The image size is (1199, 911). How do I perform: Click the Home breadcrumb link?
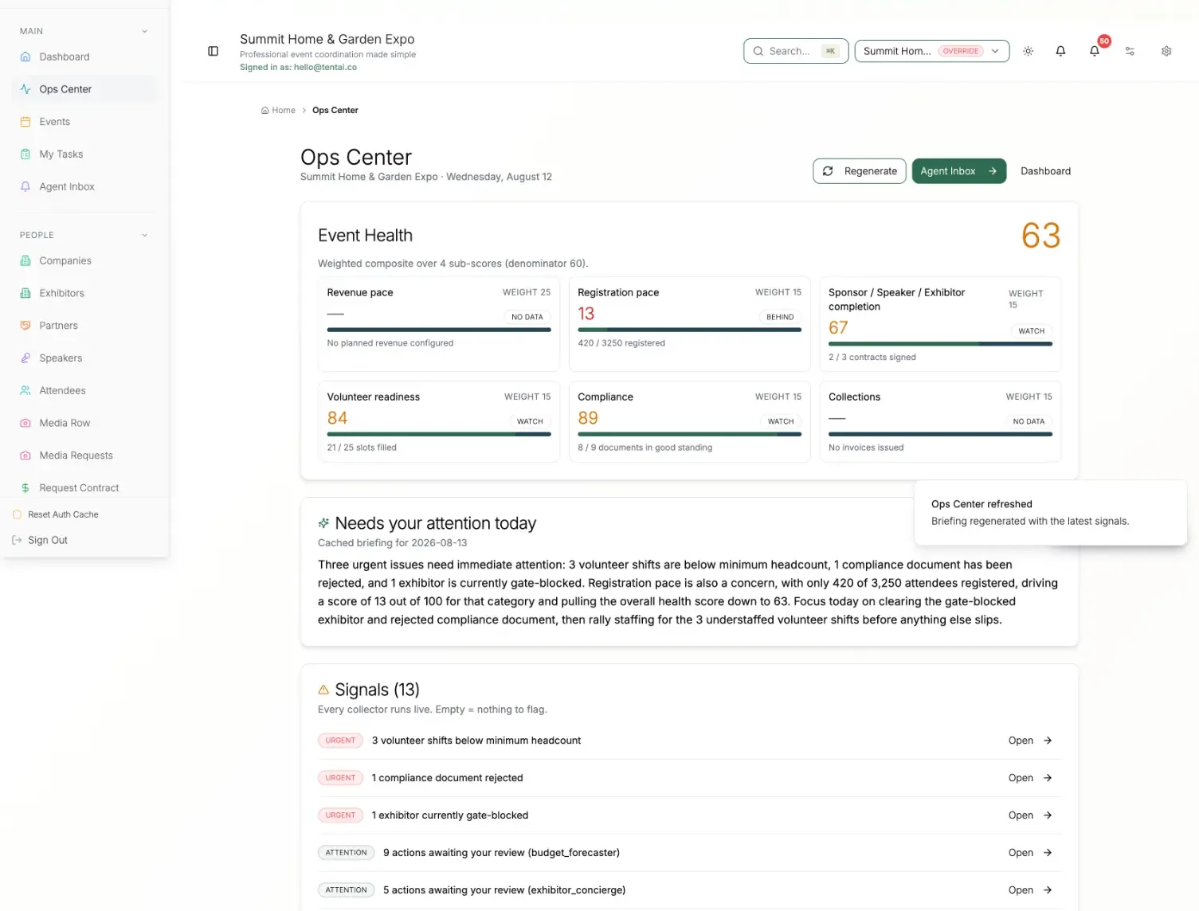278,111
